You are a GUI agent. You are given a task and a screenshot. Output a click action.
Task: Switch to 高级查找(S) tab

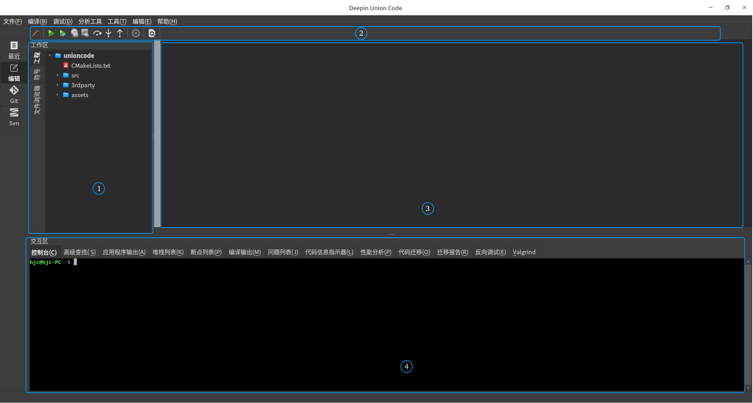point(80,252)
